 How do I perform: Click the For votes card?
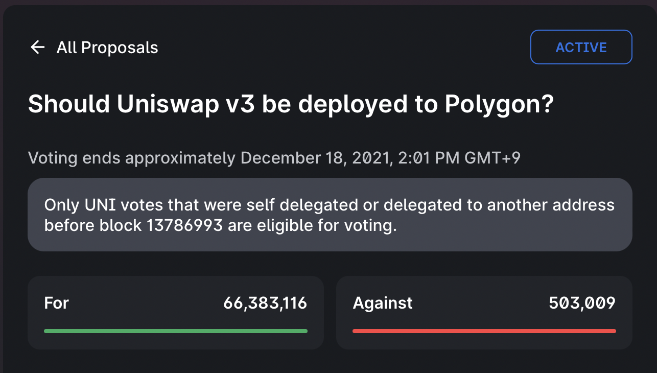(176, 313)
